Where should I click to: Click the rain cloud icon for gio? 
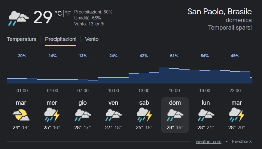coord(83,115)
